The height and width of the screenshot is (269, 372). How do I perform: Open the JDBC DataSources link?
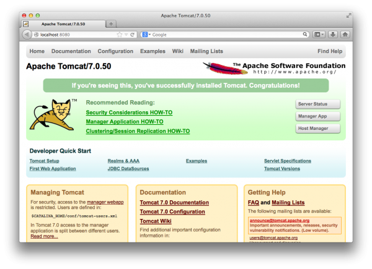click(128, 168)
